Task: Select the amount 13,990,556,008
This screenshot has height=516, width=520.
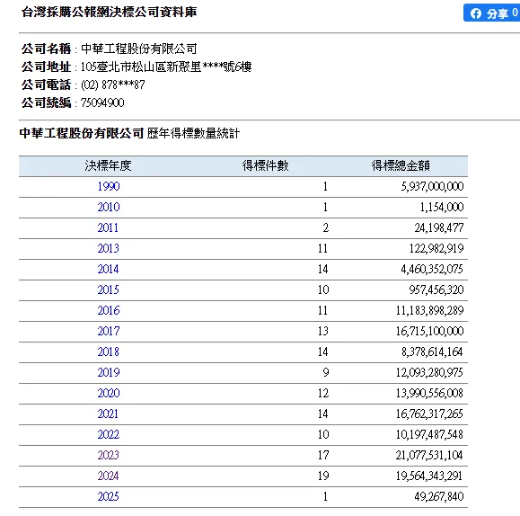Action: (429, 393)
